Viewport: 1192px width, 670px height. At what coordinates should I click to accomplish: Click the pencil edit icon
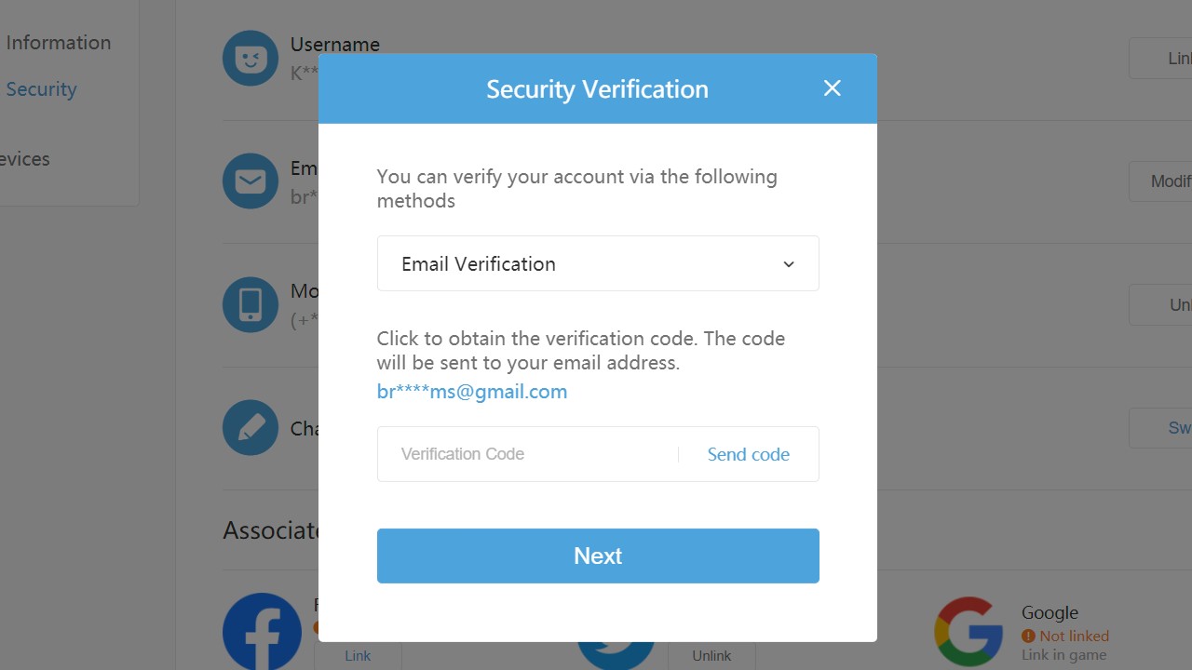pyautogui.click(x=251, y=427)
